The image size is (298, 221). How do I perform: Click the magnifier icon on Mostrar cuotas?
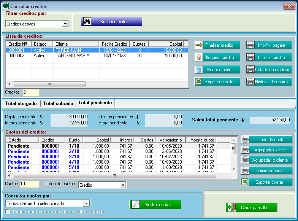[x=135, y=205]
